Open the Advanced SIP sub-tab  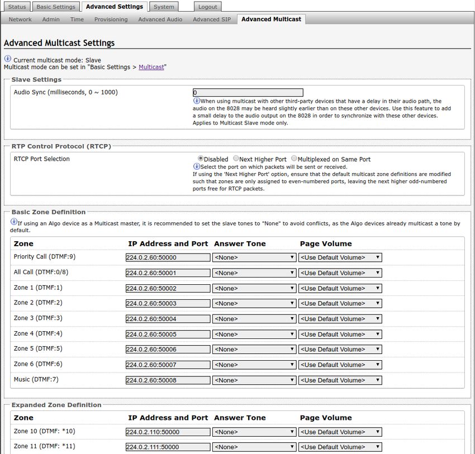click(212, 20)
